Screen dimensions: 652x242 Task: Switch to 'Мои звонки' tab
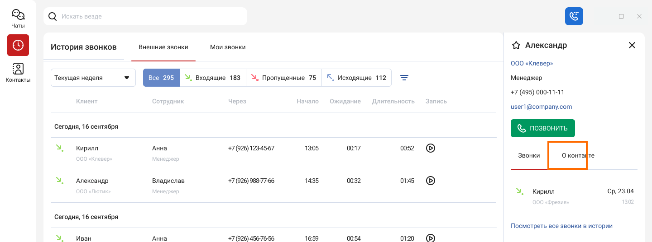tap(228, 47)
